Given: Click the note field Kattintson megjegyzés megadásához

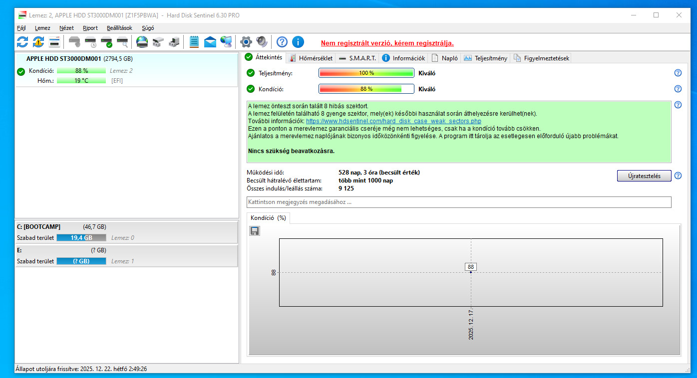Looking at the screenshot, I should coord(459,202).
